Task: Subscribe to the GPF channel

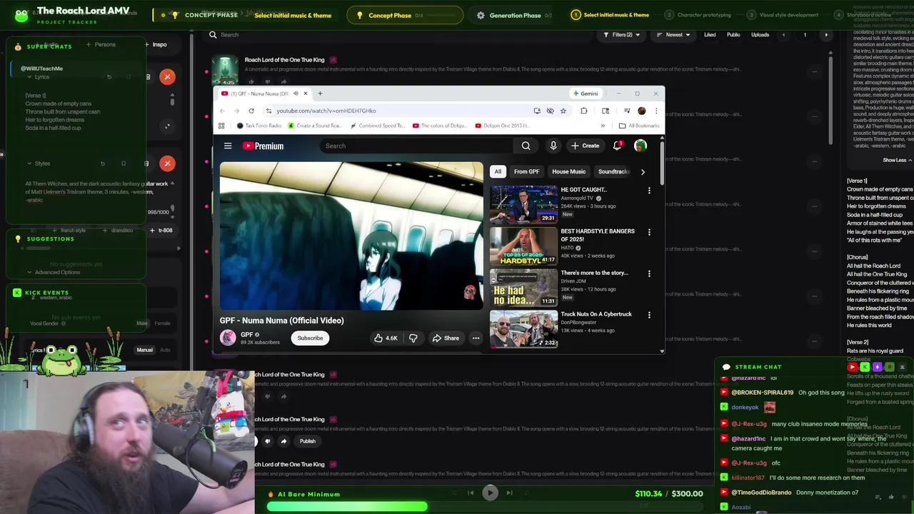Action: pyautogui.click(x=310, y=338)
